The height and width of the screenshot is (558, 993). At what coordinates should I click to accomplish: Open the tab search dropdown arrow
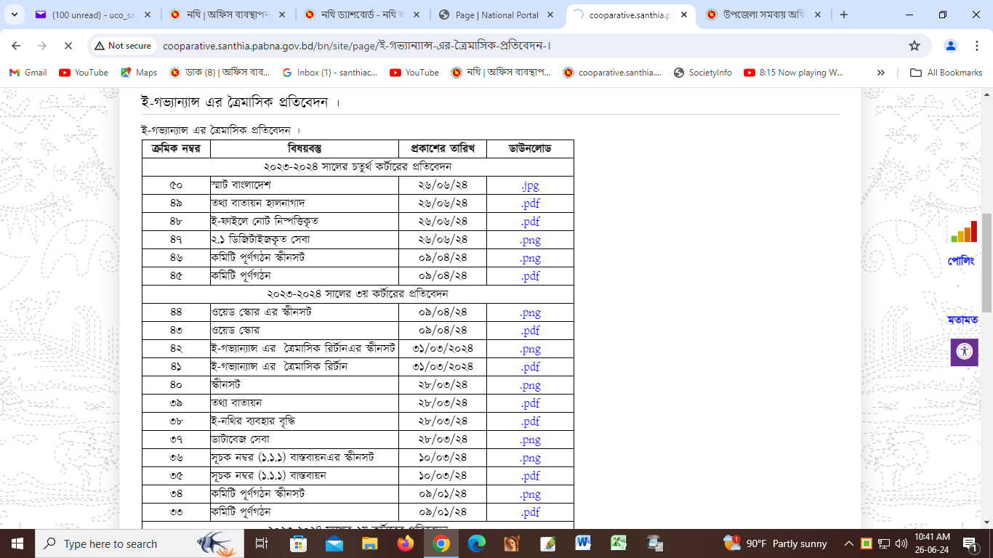17,15
